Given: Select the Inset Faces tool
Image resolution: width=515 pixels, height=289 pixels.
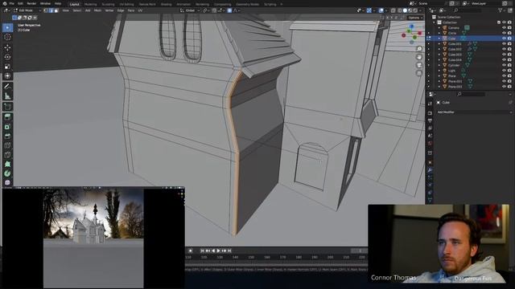Looking at the screenshot, I should [7, 127].
